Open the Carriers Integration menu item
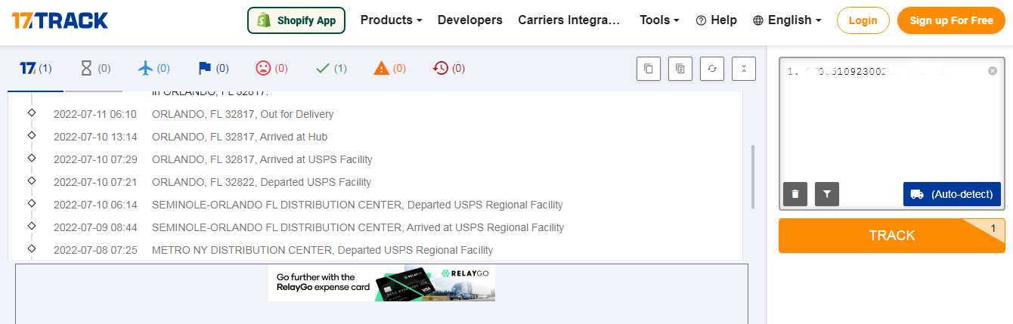 [x=569, y=20]
